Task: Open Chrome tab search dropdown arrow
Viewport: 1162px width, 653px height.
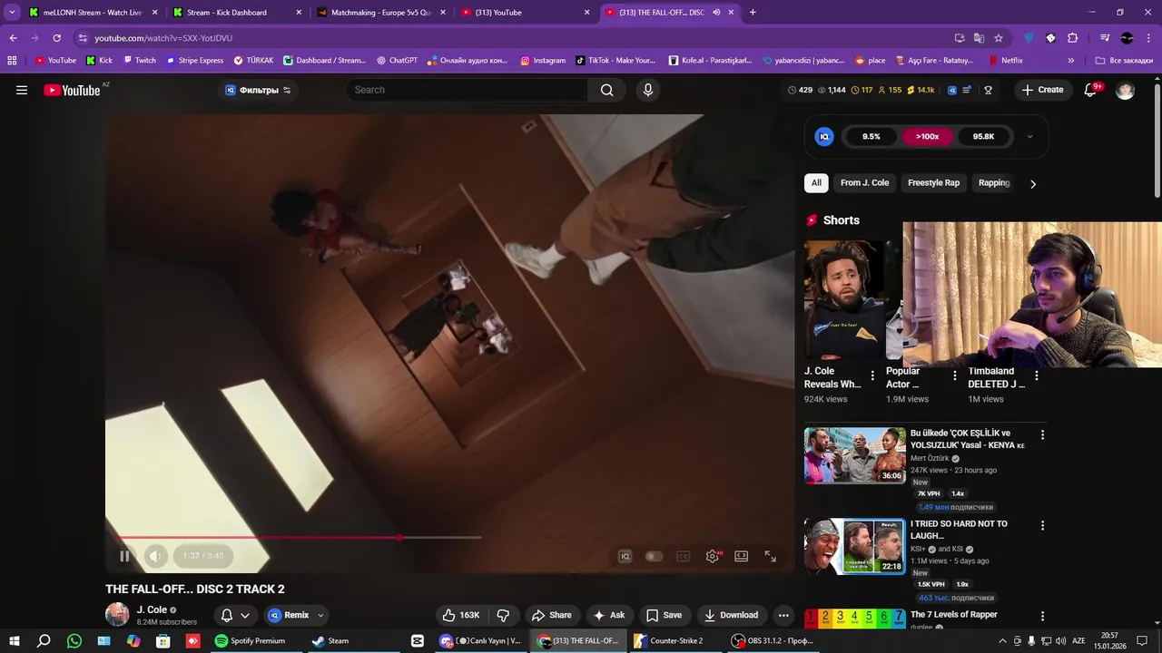Action: (12, 13)
